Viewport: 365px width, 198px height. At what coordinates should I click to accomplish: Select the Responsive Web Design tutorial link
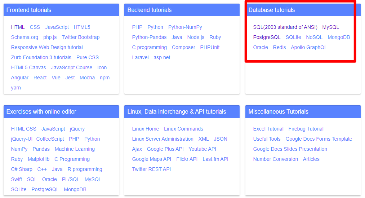click(47, 47)
